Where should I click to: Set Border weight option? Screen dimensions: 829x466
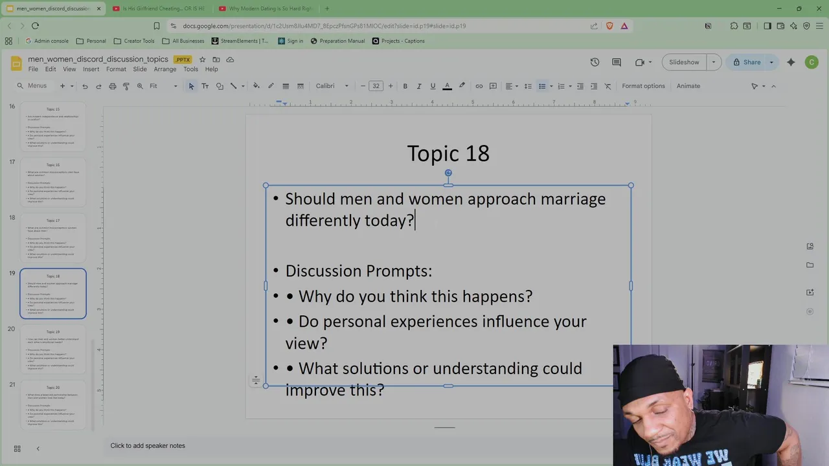286,86
